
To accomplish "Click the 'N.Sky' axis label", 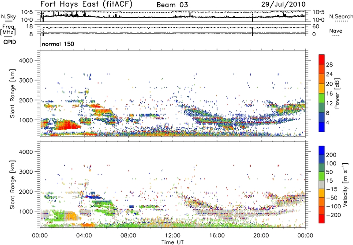I will [8, 16].
